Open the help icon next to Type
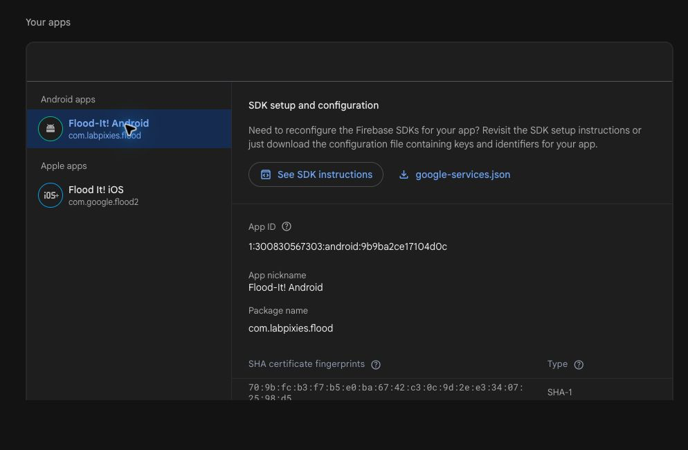Screen dimensions: 688x450 point(579,364)
